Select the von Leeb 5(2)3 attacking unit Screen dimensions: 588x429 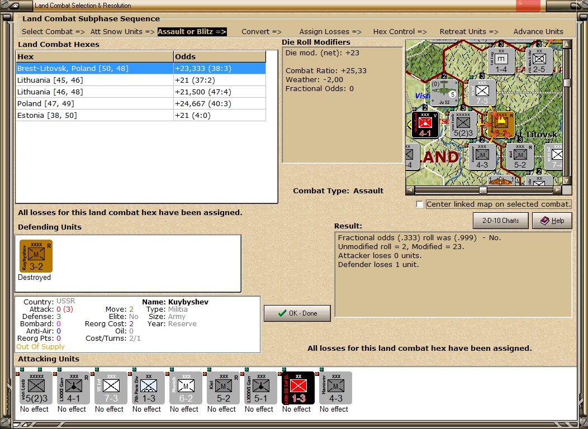36,388
